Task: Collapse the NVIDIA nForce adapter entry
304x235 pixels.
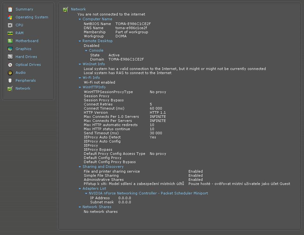Action: click(x=86, y=194)
